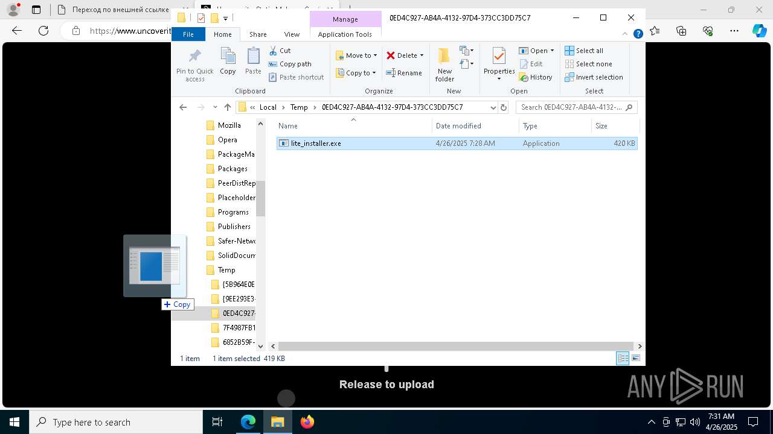
Task: Click the Up one level arrow
Action: tap(227, 107)
